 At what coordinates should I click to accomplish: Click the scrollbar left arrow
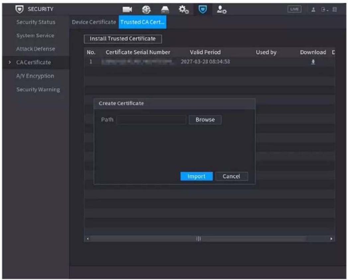point(88,239)
